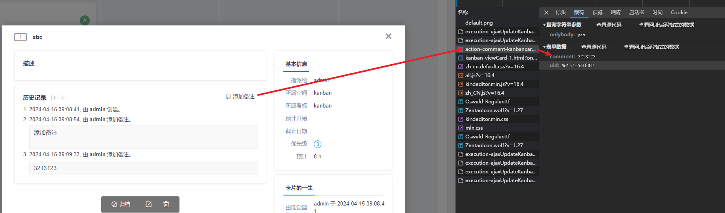The image size is (725, 213).
Task: Switch to 启动器 initiator tab
Action: 637,13
